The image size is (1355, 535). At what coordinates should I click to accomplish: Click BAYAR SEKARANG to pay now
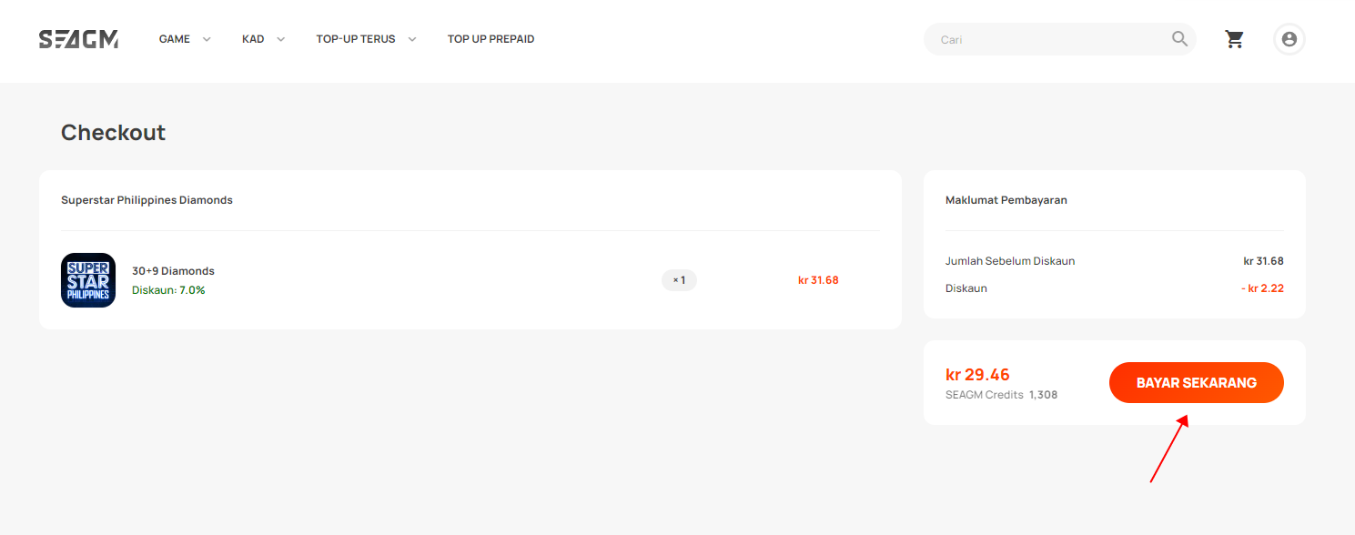(1196, 383)
